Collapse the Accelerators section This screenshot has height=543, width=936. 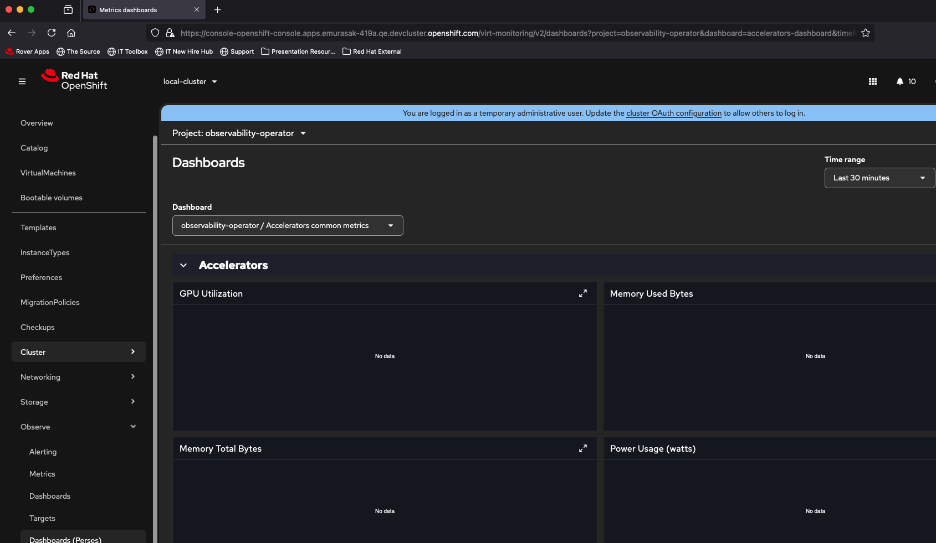183,265
